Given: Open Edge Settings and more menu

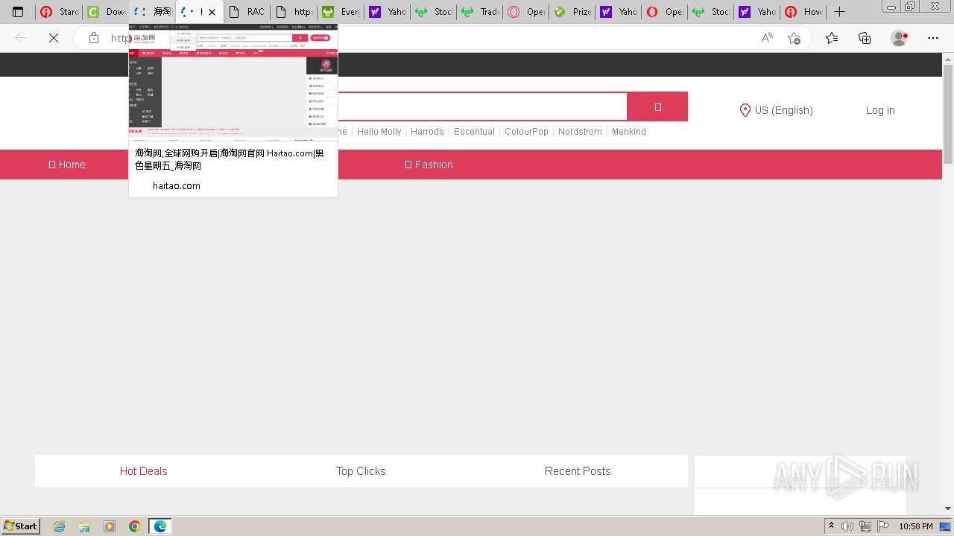Looking at the screenshot, I should 933,38.
